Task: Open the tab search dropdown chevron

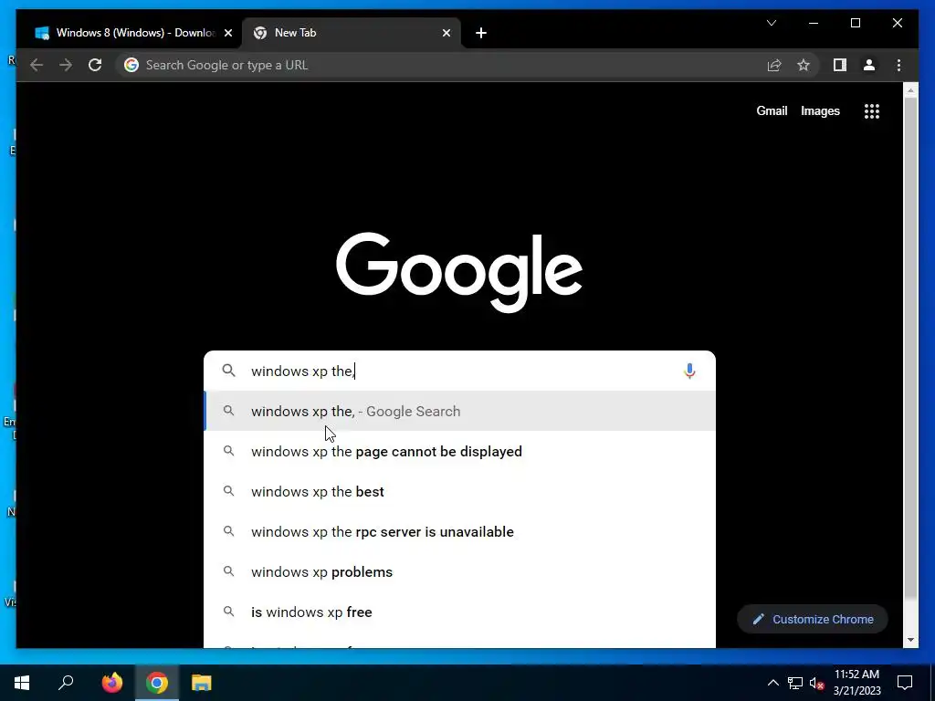Action: 771,23
